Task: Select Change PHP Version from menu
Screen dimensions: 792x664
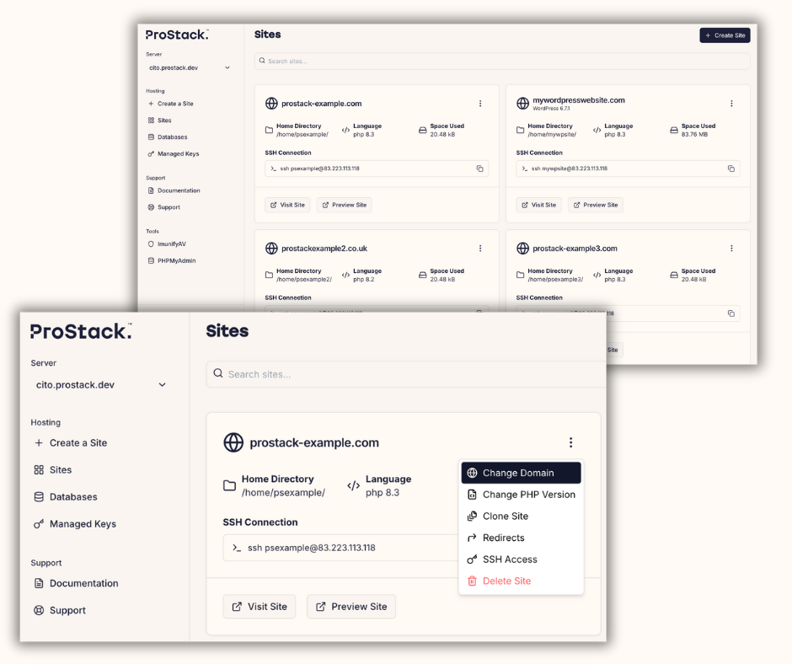Action: click(528, 495)
